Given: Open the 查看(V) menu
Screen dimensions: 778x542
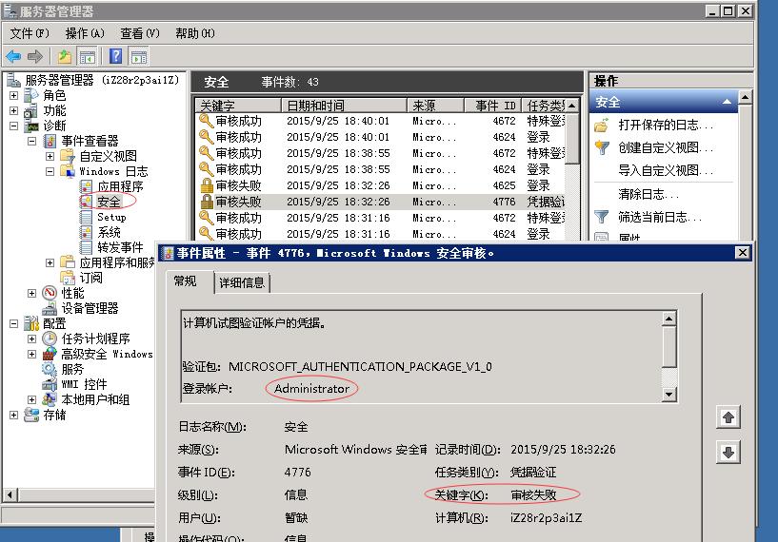Looking at the screenshot, I should click(140, 33).
